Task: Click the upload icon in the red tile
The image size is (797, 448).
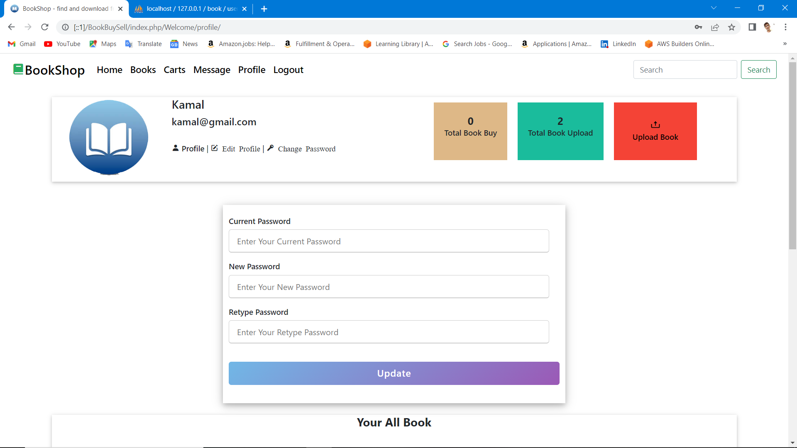Action: pyautogui.click(x=655, y=124)
